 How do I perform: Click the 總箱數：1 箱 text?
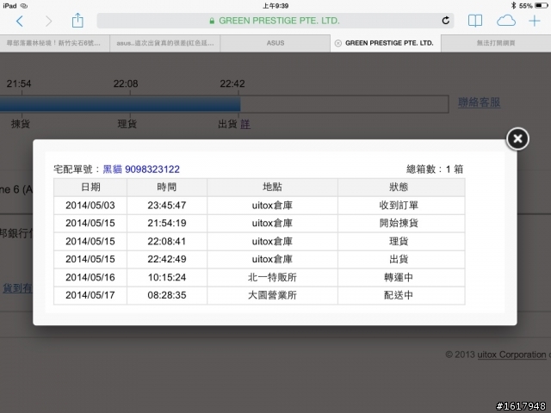coord(435,170)
